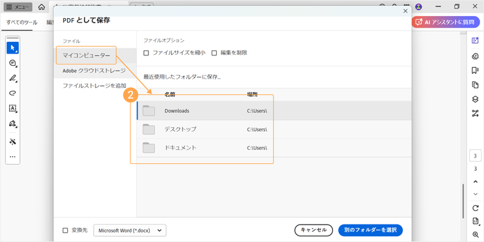Open the content structure panel icon
The height and width of the screenshot is (242, 484).
click(475, 114)
